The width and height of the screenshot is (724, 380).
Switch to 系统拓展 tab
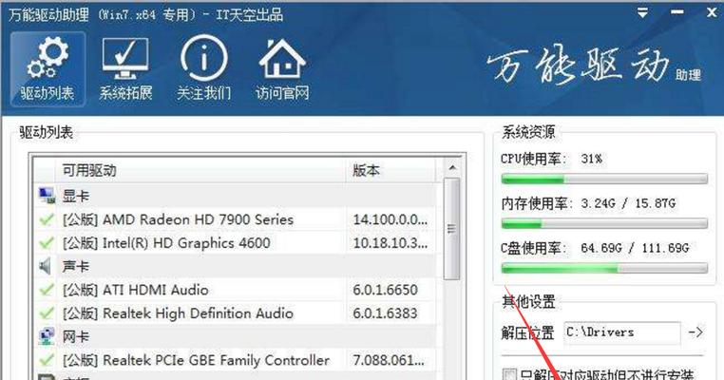tap(125, 69)
